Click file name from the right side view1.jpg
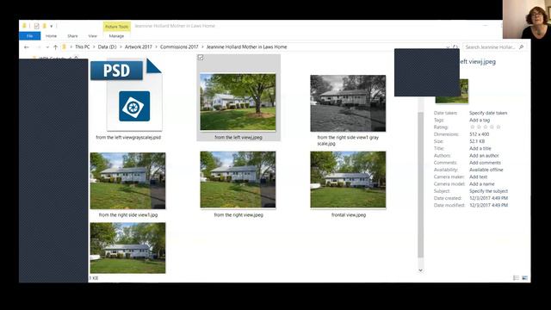Viewport: 551px width, 310px height. (x=128, y=214)
